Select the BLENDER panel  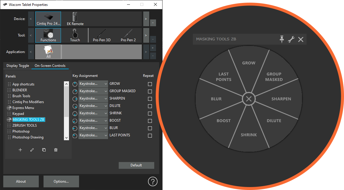20,90
